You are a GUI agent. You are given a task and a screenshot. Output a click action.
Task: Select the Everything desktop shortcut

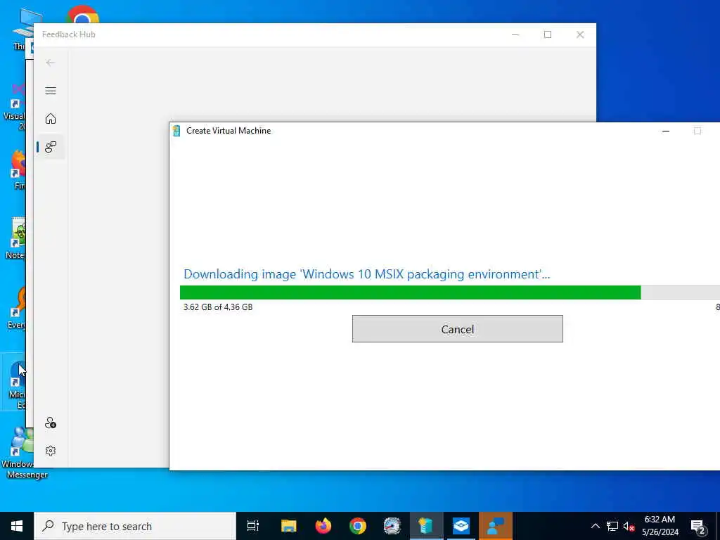click(x=17, y=309)
